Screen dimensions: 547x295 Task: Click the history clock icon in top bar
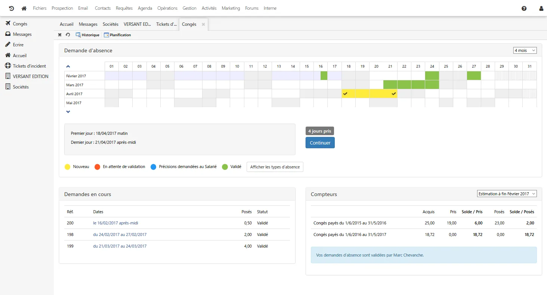click(x=11, y=8)
